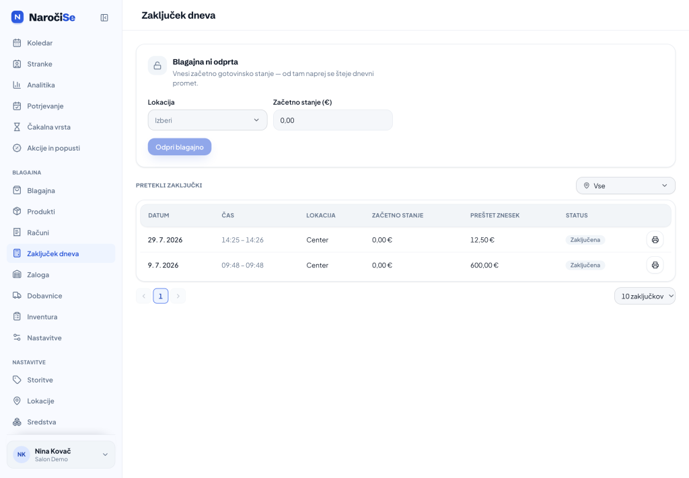Go to Zaključek dneva menu item
This screenshot has width=689, height=478.
click(61, 253)
